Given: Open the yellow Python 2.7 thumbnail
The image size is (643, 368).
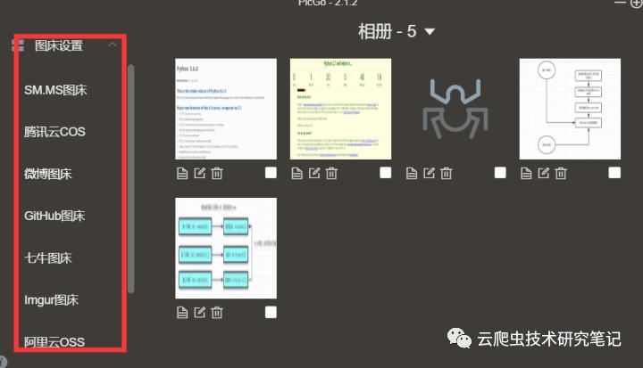Looking at the screenshot, I should pyautogui.click(x=341, y=109).
